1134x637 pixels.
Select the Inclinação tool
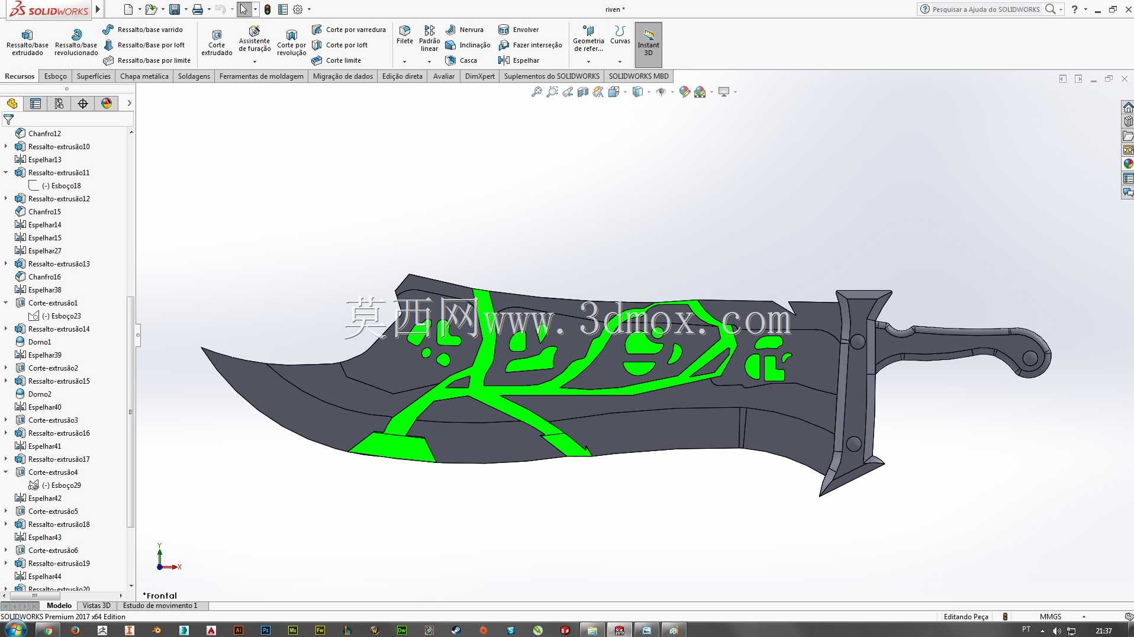point(468,45)
